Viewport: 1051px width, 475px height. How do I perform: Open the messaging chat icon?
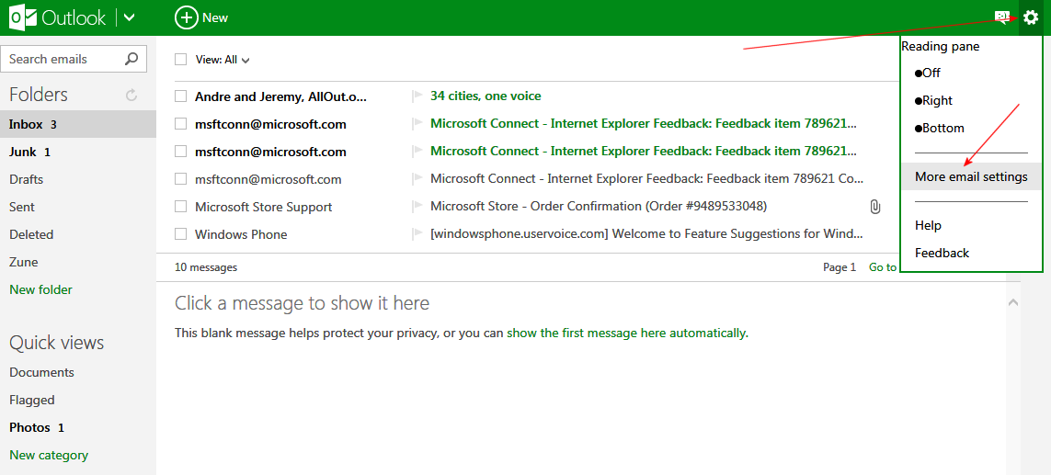[x=1001, y=17]
